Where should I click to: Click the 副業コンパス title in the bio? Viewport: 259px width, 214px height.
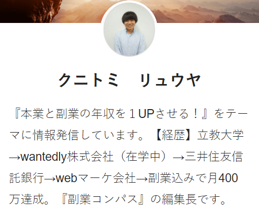point(102,199)
